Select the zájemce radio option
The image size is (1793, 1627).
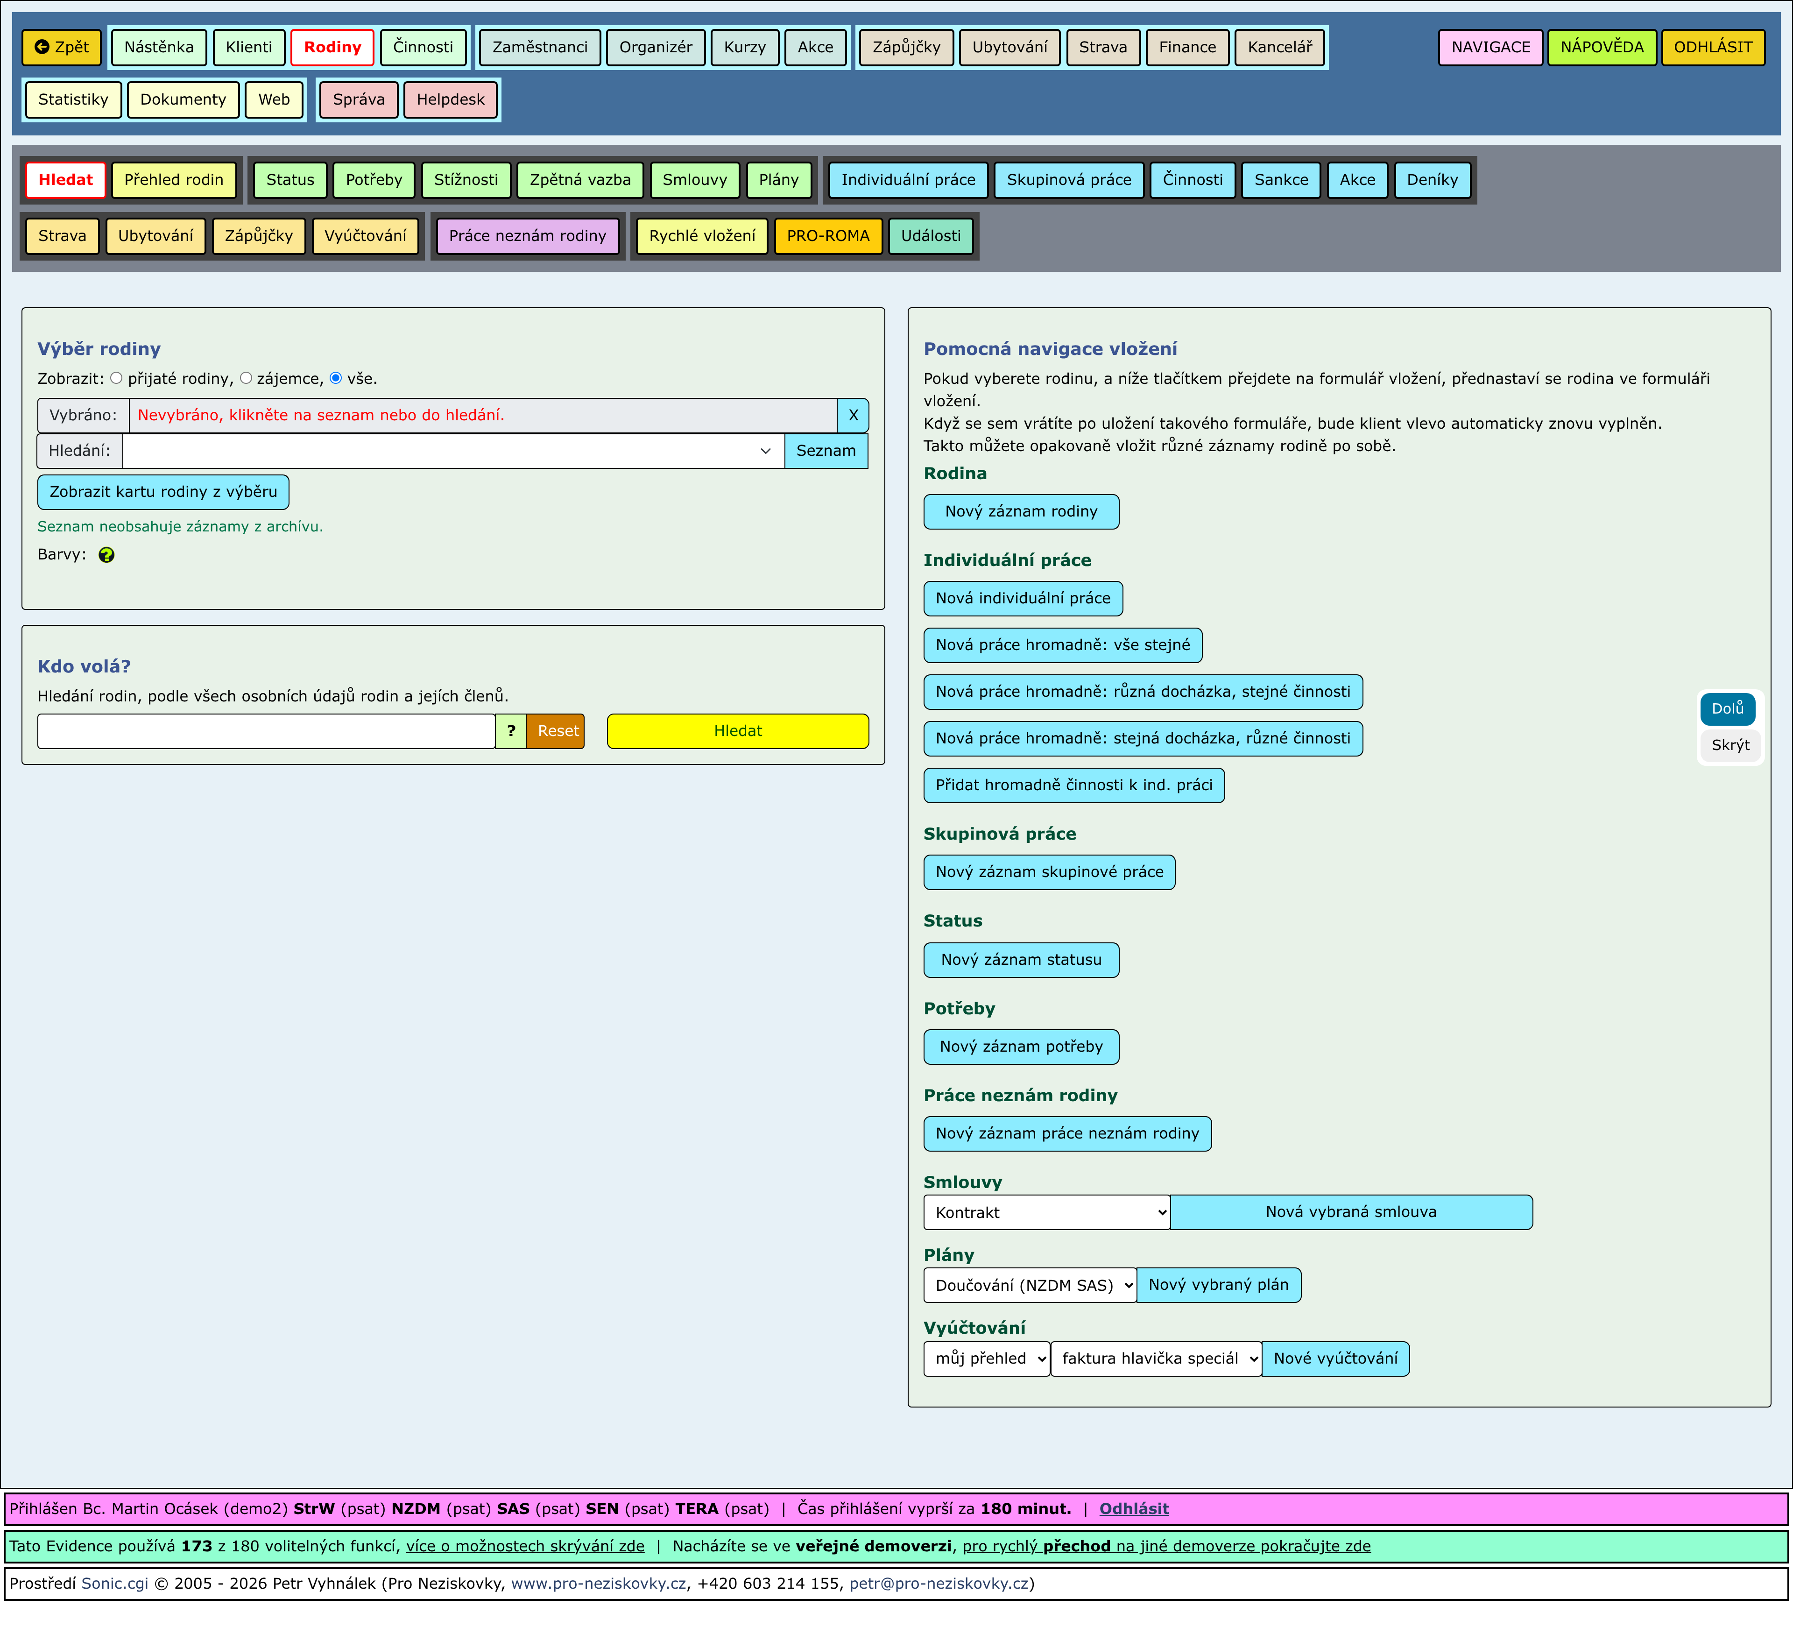coord(247,378)
